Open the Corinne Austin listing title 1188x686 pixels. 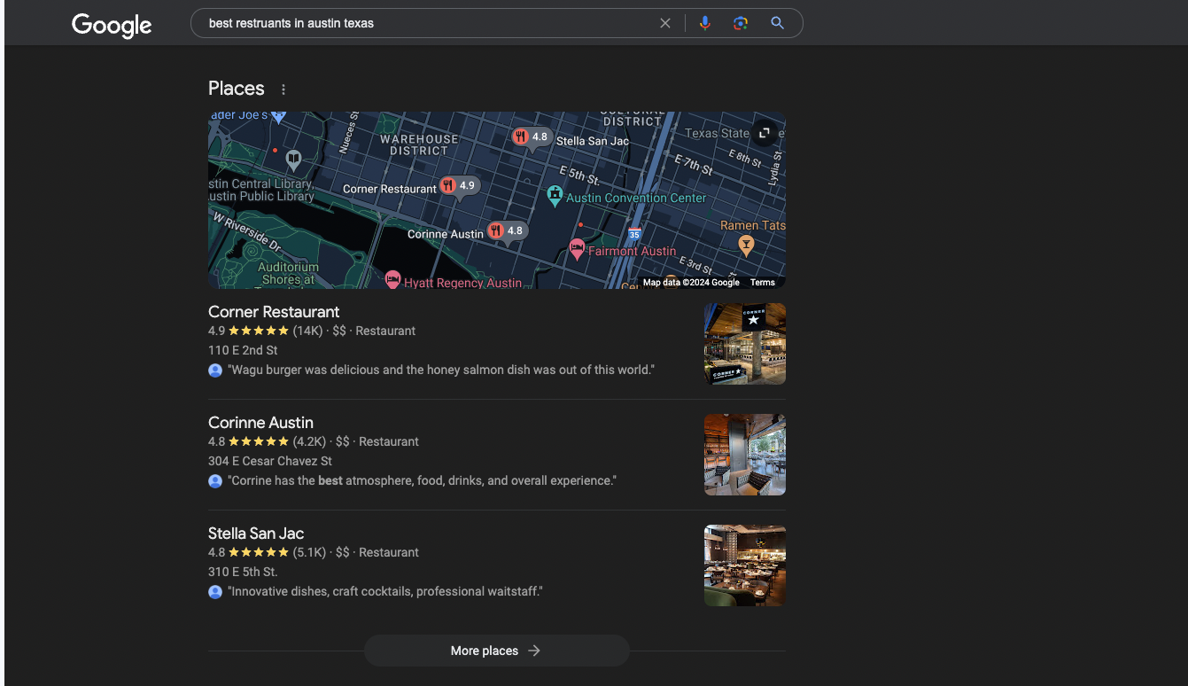tap(260, 423)
